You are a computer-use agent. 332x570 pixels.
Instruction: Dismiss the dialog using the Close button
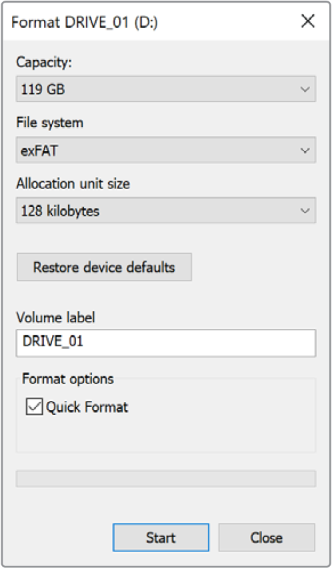(267, 537)
